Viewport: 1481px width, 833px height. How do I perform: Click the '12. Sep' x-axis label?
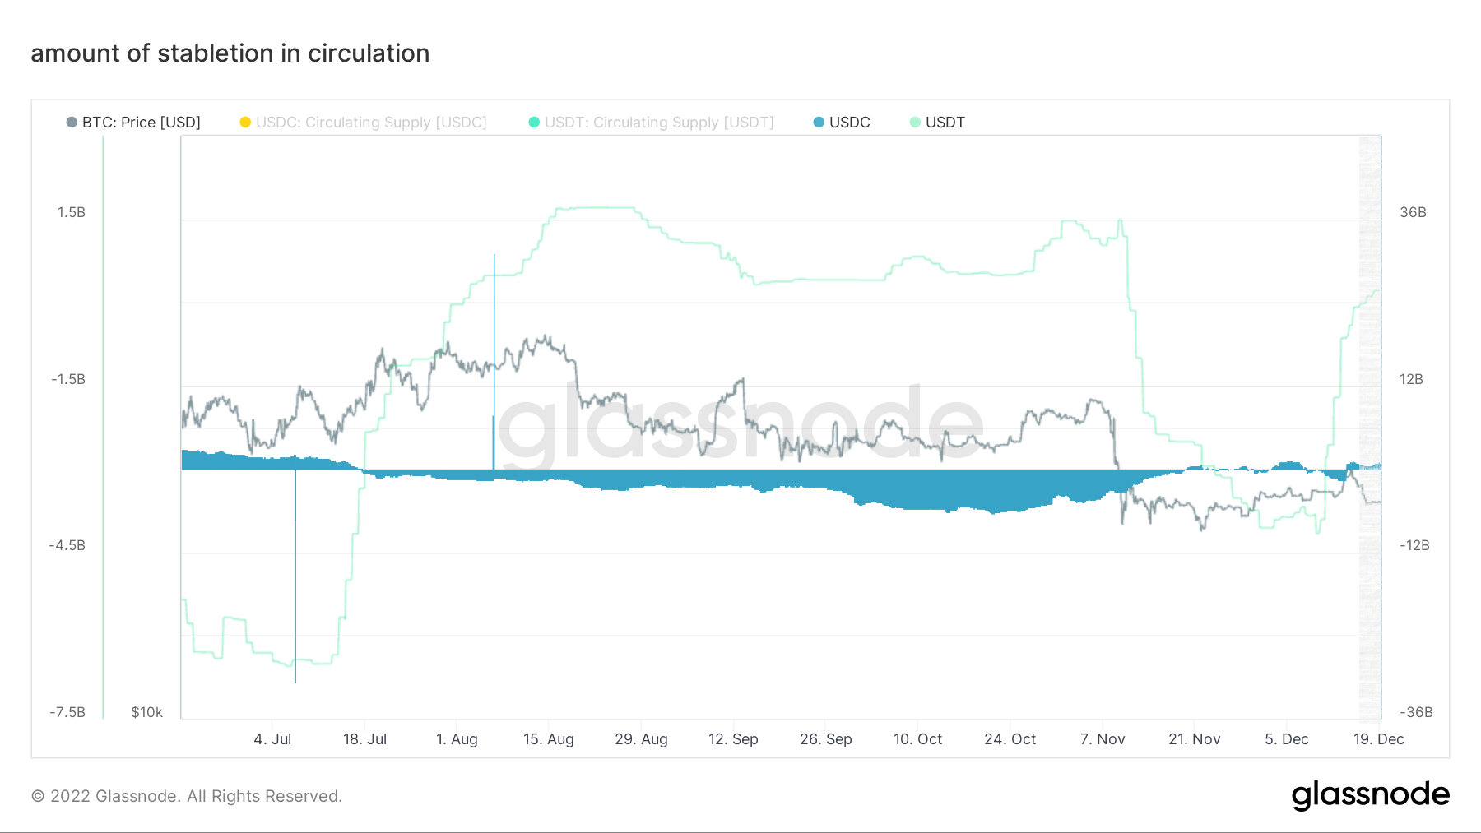click(733, 738)
